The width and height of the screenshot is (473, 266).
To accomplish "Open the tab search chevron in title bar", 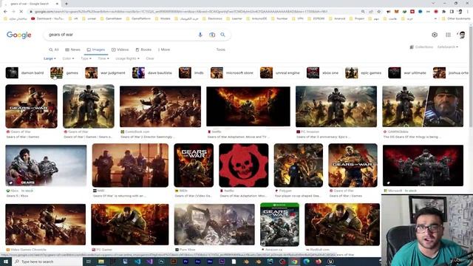I will coord(433,3).
